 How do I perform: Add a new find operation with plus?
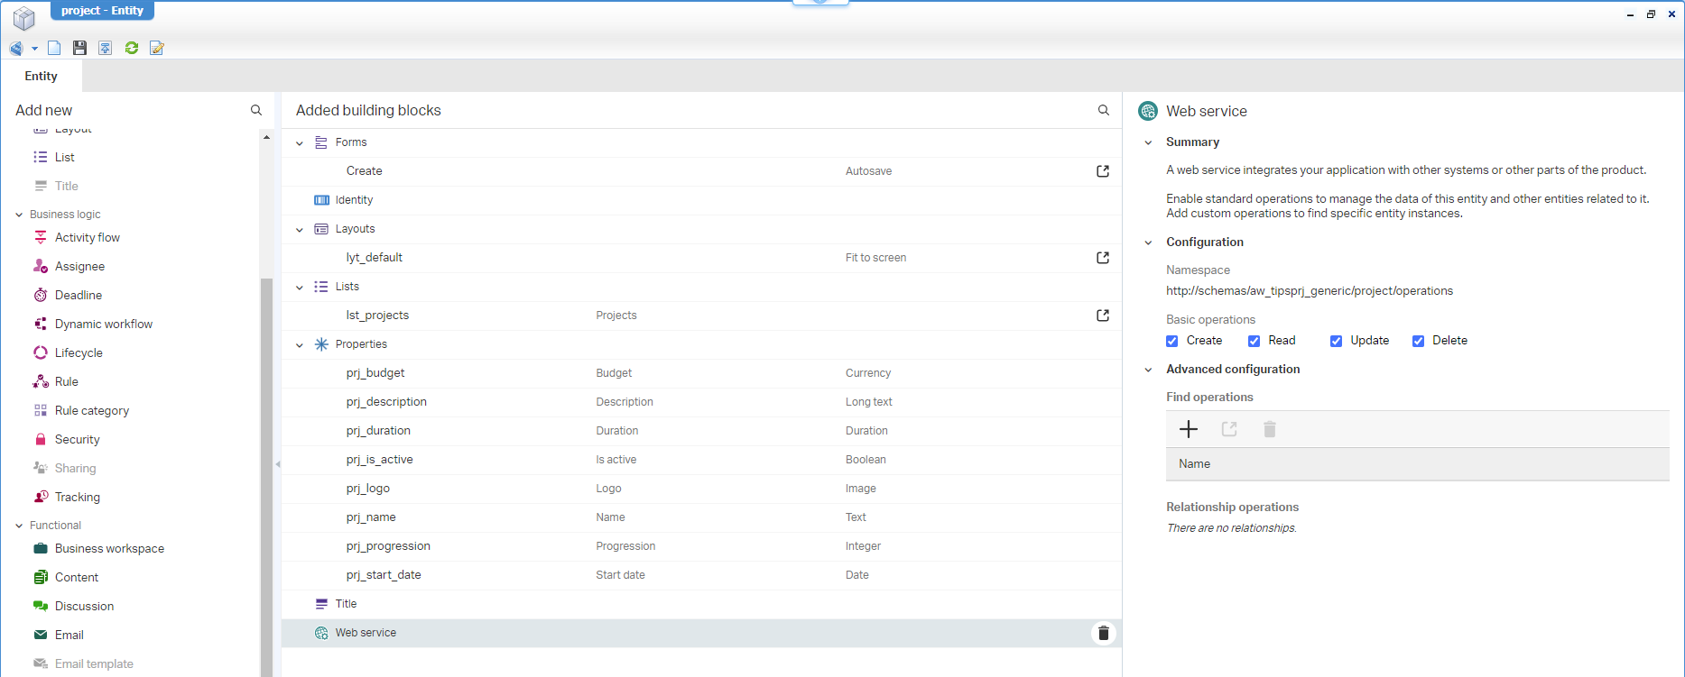click(x=1189, y=429)
